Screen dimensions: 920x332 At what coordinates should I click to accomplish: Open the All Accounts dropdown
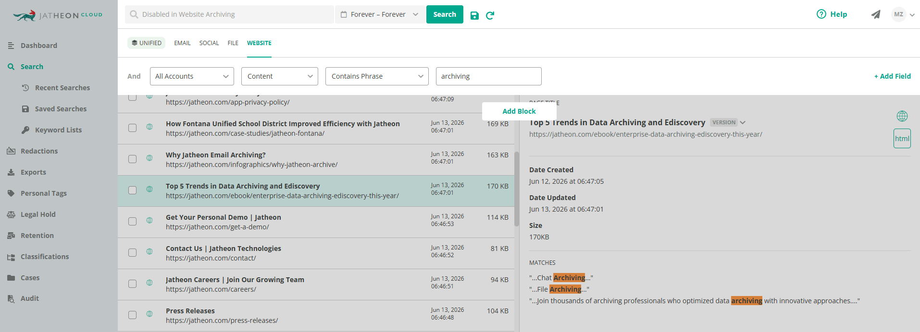[x=192, y=76]
